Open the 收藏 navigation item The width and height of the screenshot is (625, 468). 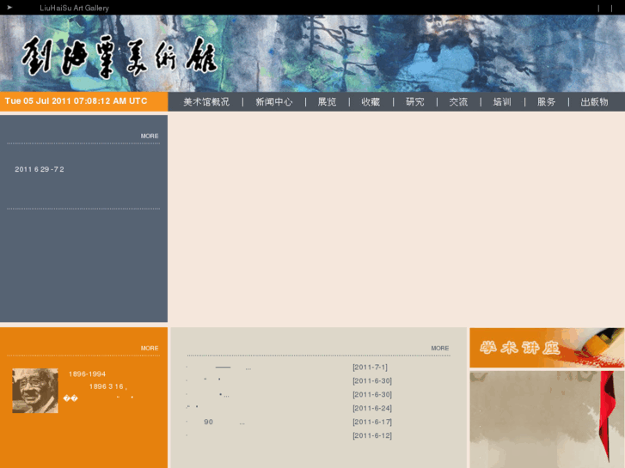371,102
